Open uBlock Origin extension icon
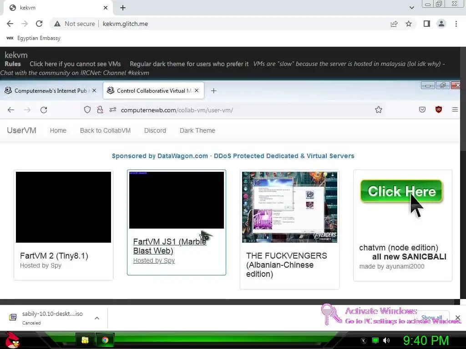The height and width of the screenshot is (349, 466). 438,110
